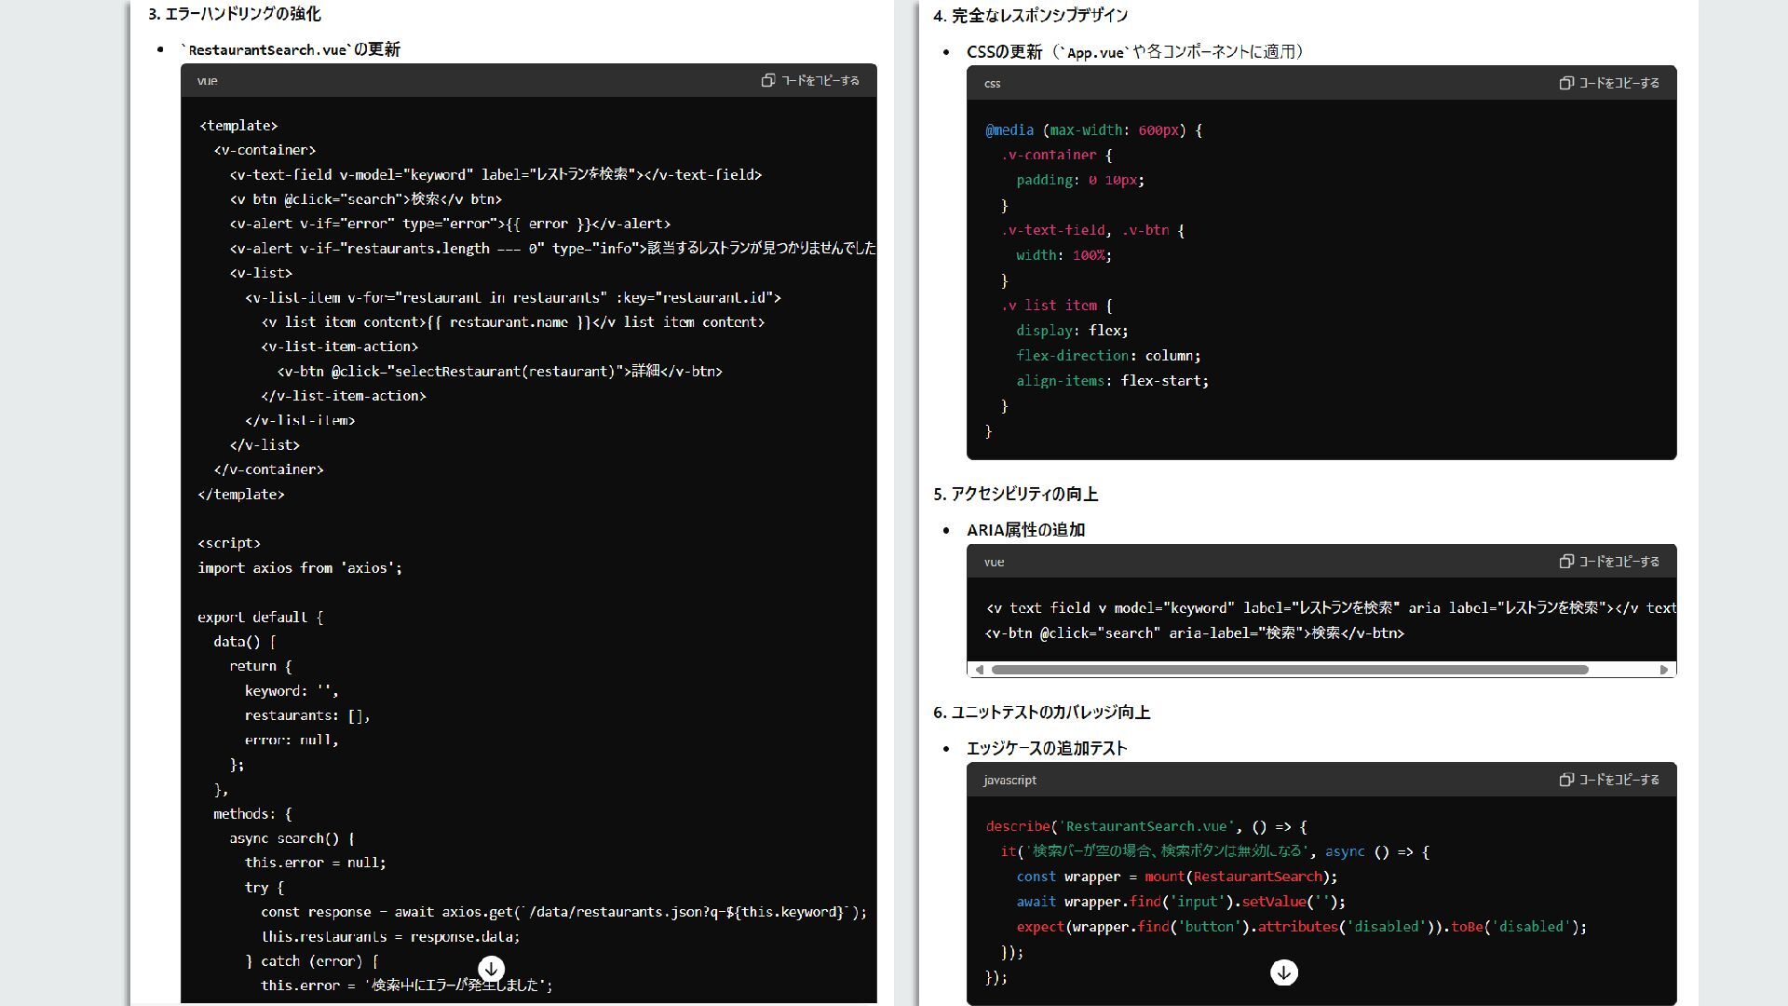Click the copy icon in the RestaurantSearch.vue code block
Viewport: 1788px width, 1006px height.
pyautogui.click(x=767, y=81)
